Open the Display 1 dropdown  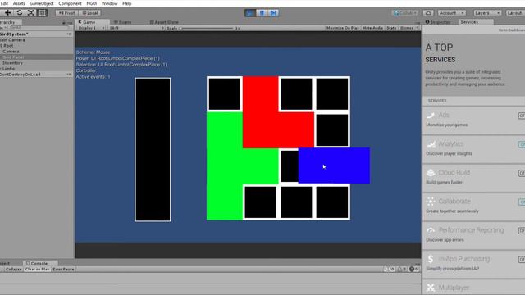coord(90,28)
